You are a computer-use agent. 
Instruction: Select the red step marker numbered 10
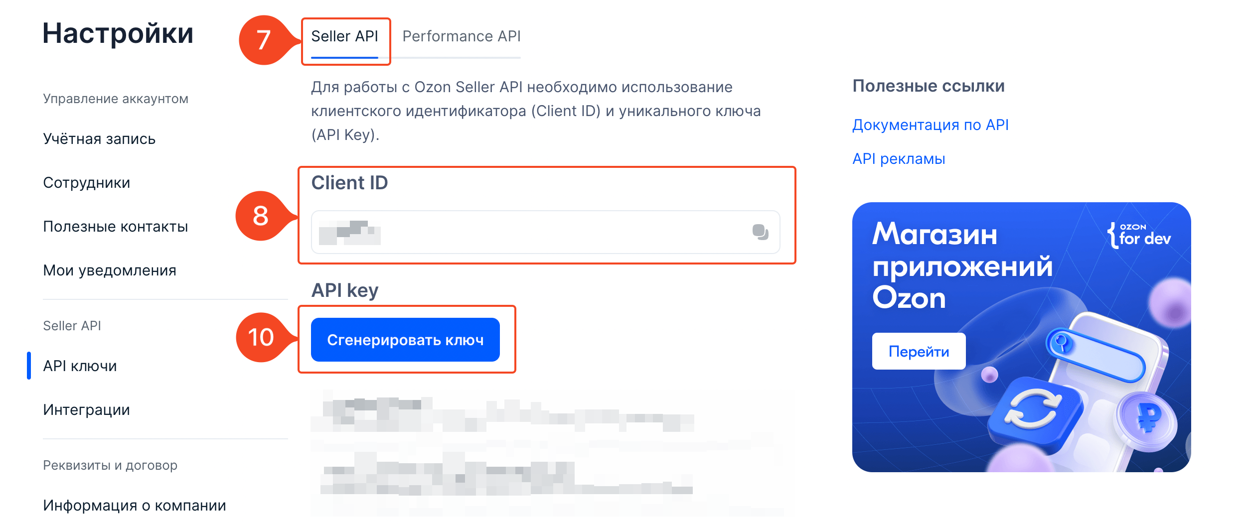[262, 337]
